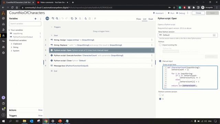Show the Triggers panel at bottom left
Screen dimensions: 220x124
pyautogui.click(x=40, y=116)
